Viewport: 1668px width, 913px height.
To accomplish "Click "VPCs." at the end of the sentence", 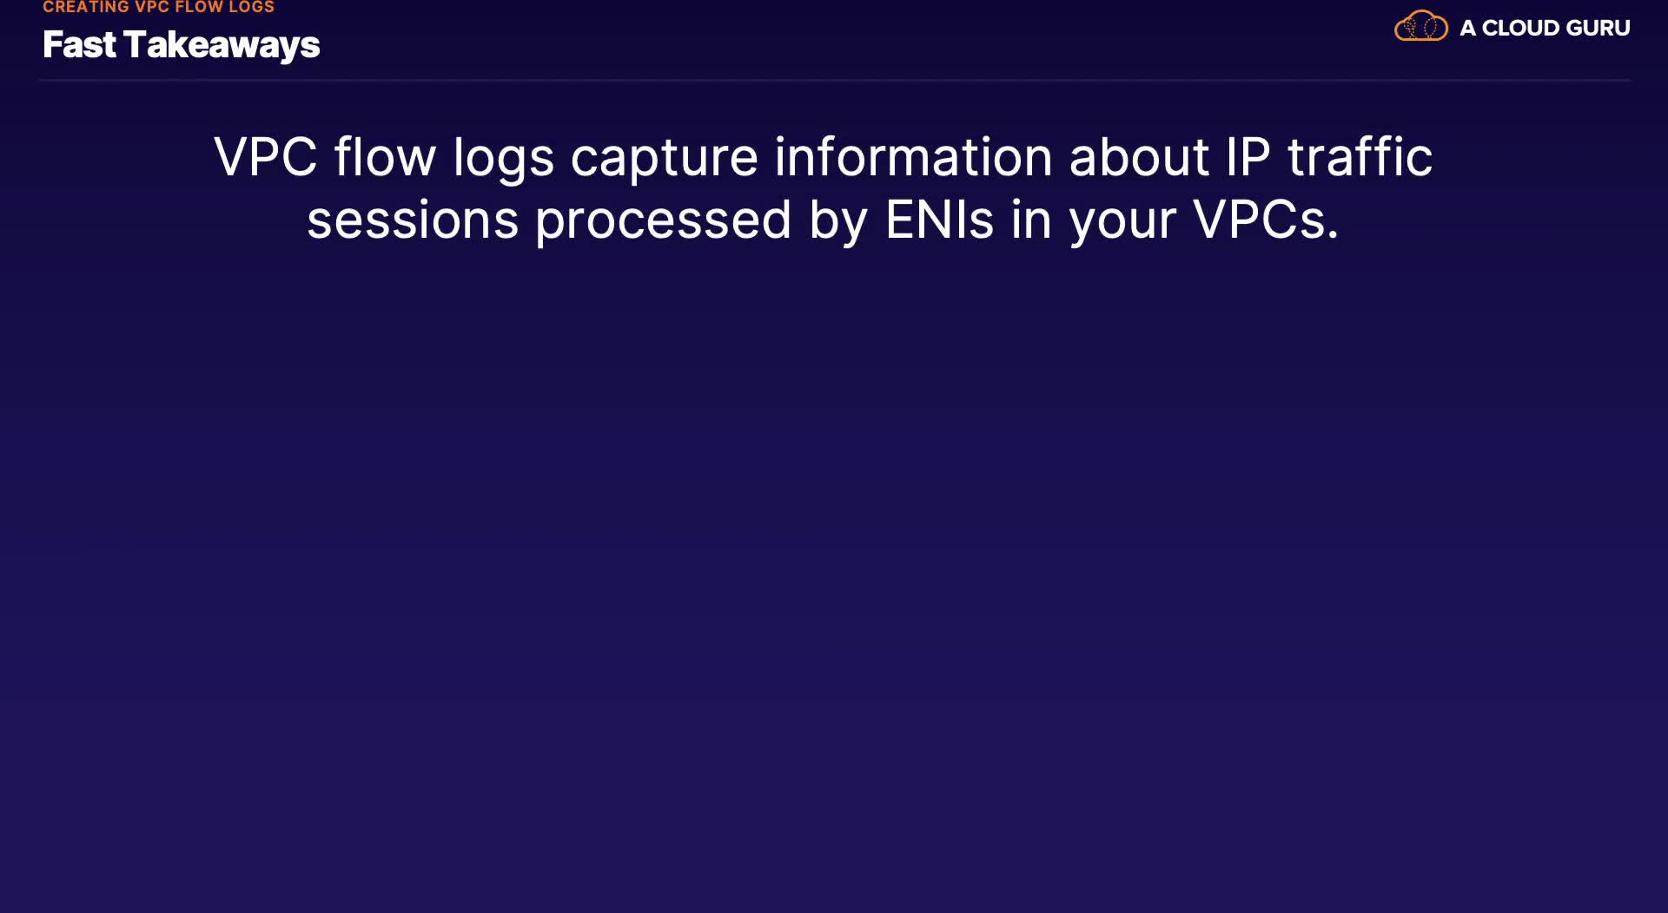I will point(1266,220).
